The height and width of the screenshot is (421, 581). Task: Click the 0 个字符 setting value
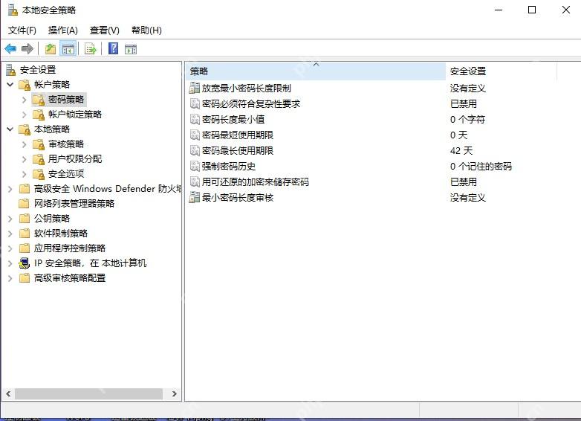(x=467, y=120)
